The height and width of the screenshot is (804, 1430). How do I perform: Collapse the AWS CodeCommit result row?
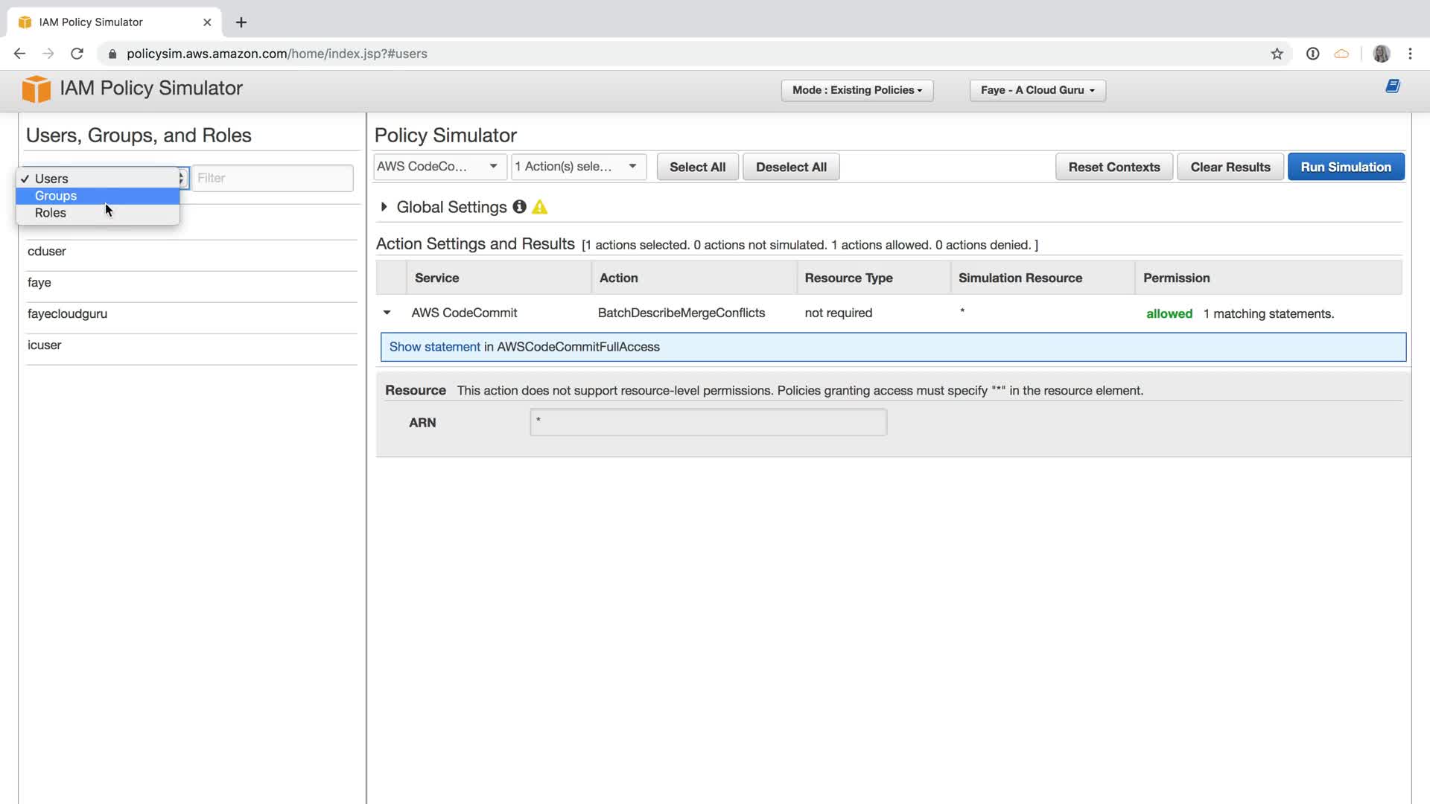(x=387, y=313)
